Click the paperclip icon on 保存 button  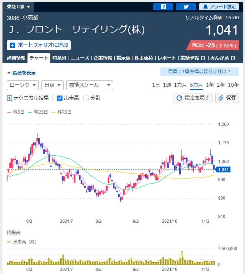(221, 98)
